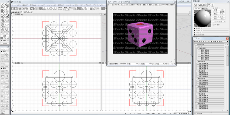Click the solid cube icon at toolbar start
The height and width of the screenshot is (115, 230).
point(13,9)
